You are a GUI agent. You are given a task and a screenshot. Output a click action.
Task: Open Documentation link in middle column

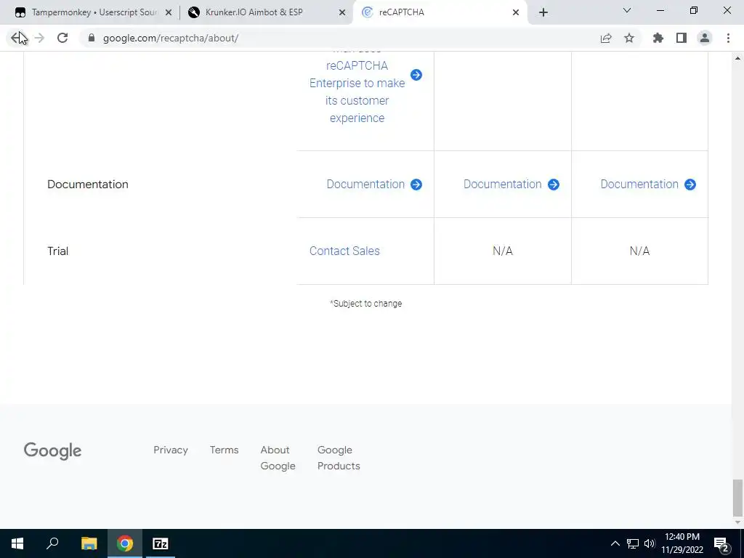503,184
